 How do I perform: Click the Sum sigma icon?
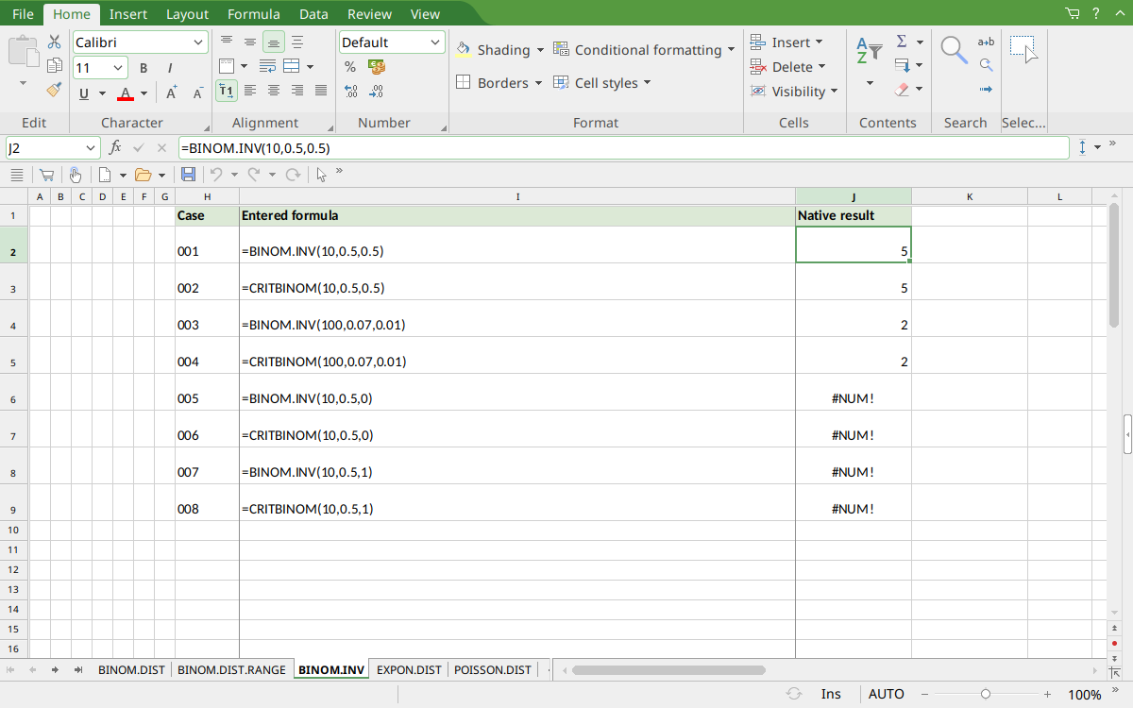(902, 42)
